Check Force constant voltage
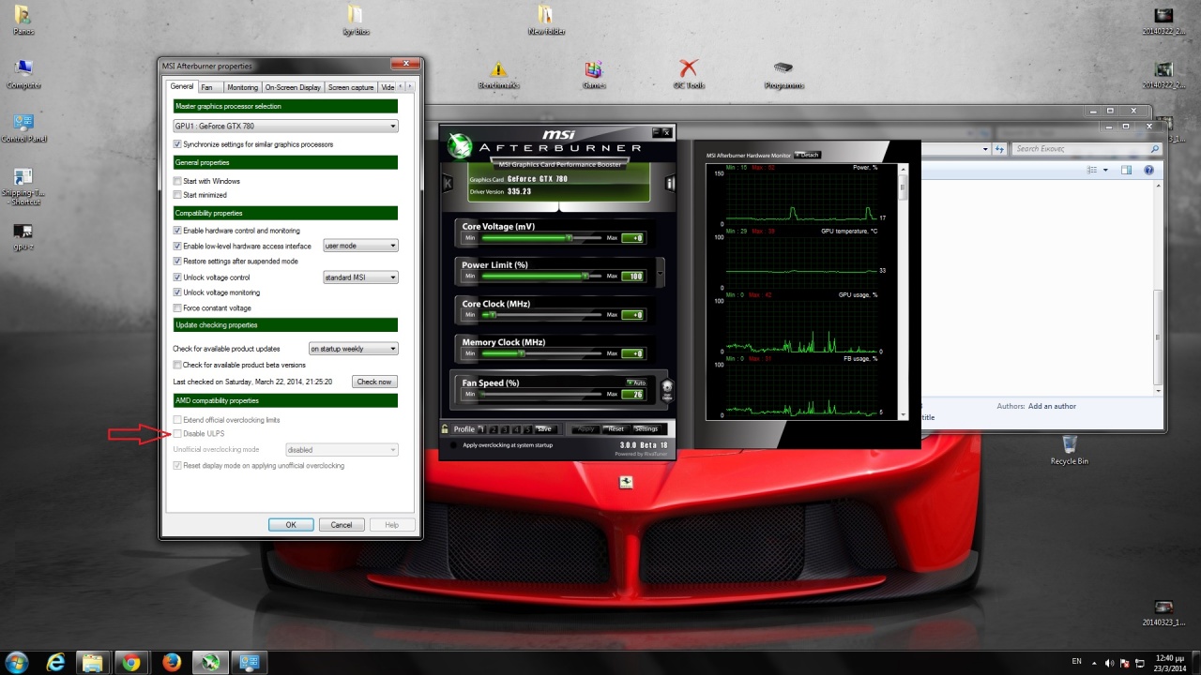The height and width of the screenshot is (675, 1201). [x=177, y=308]
